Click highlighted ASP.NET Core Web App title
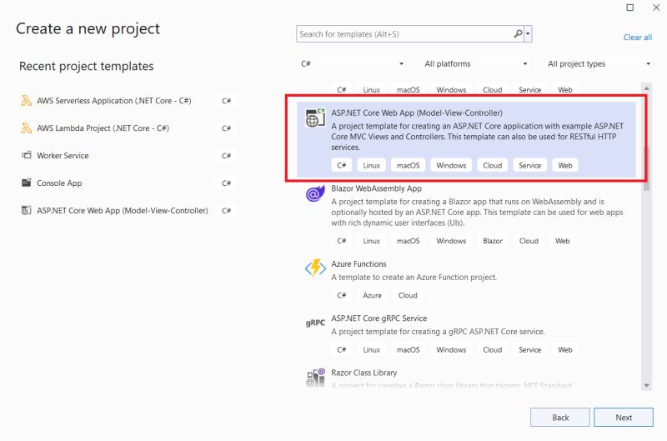This screenshot has height=441, width=667. pyautogui.click(x=416, y=113)
